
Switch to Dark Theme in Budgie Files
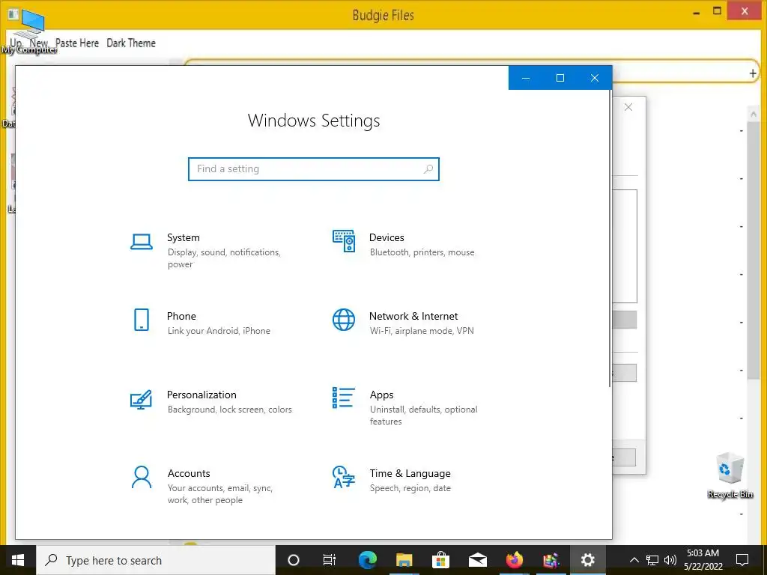[131, 43]
